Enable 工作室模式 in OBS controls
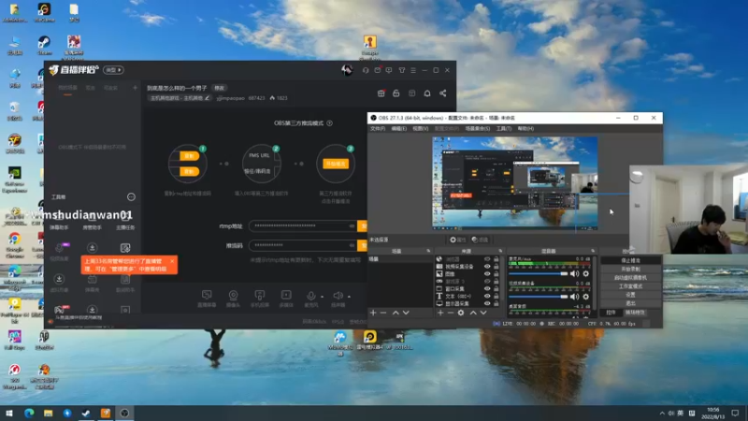Screen dimensions: 748x421 [630, 286]
